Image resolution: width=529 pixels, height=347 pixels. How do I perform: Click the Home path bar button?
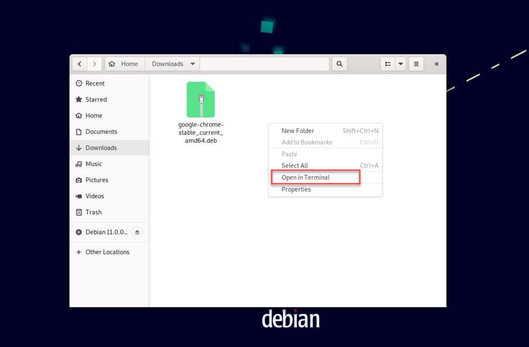click(125, 64)
